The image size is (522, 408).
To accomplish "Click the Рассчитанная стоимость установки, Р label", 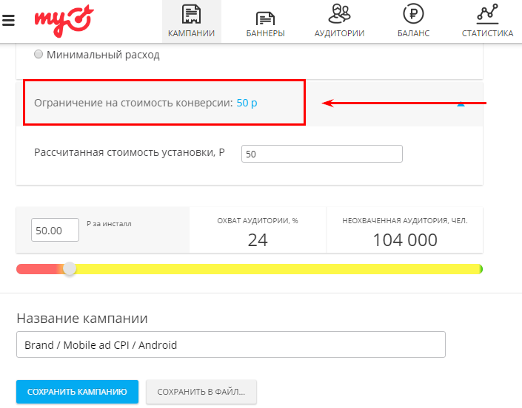I will pos(130,153).
